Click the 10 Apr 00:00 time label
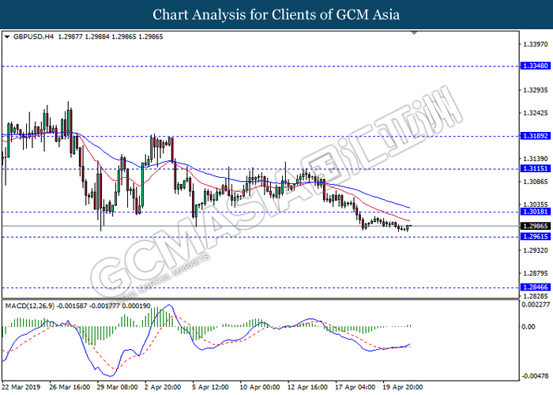Image resolution: width=553 pixels, height=395 pixels. [260, 387]
